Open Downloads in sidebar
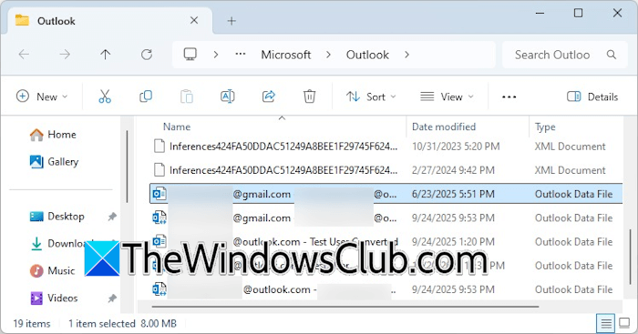This screenshot has width=638, height=334. [61, 244]
